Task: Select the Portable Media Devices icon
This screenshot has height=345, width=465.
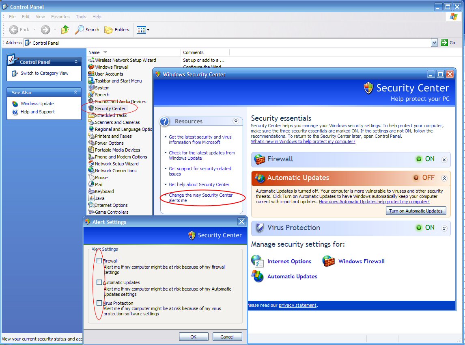Action: [91, 150]
